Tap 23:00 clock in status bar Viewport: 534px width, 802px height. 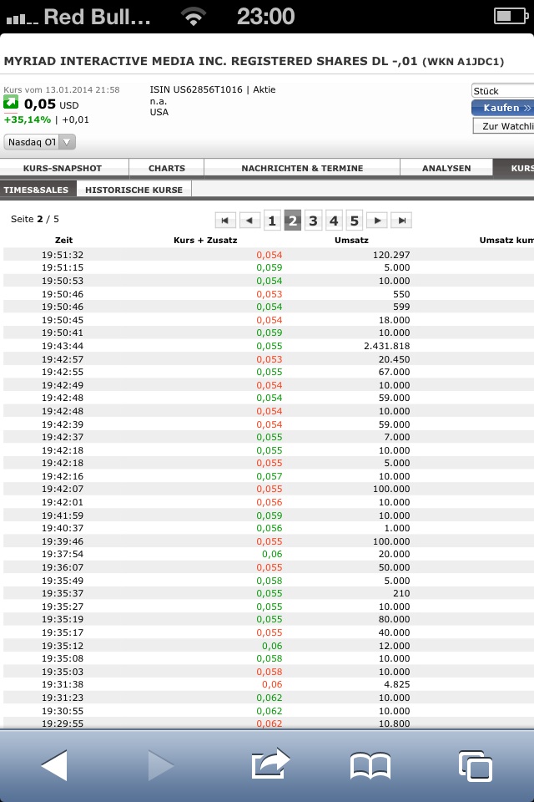pyautogui.click(x=265, y=17)
